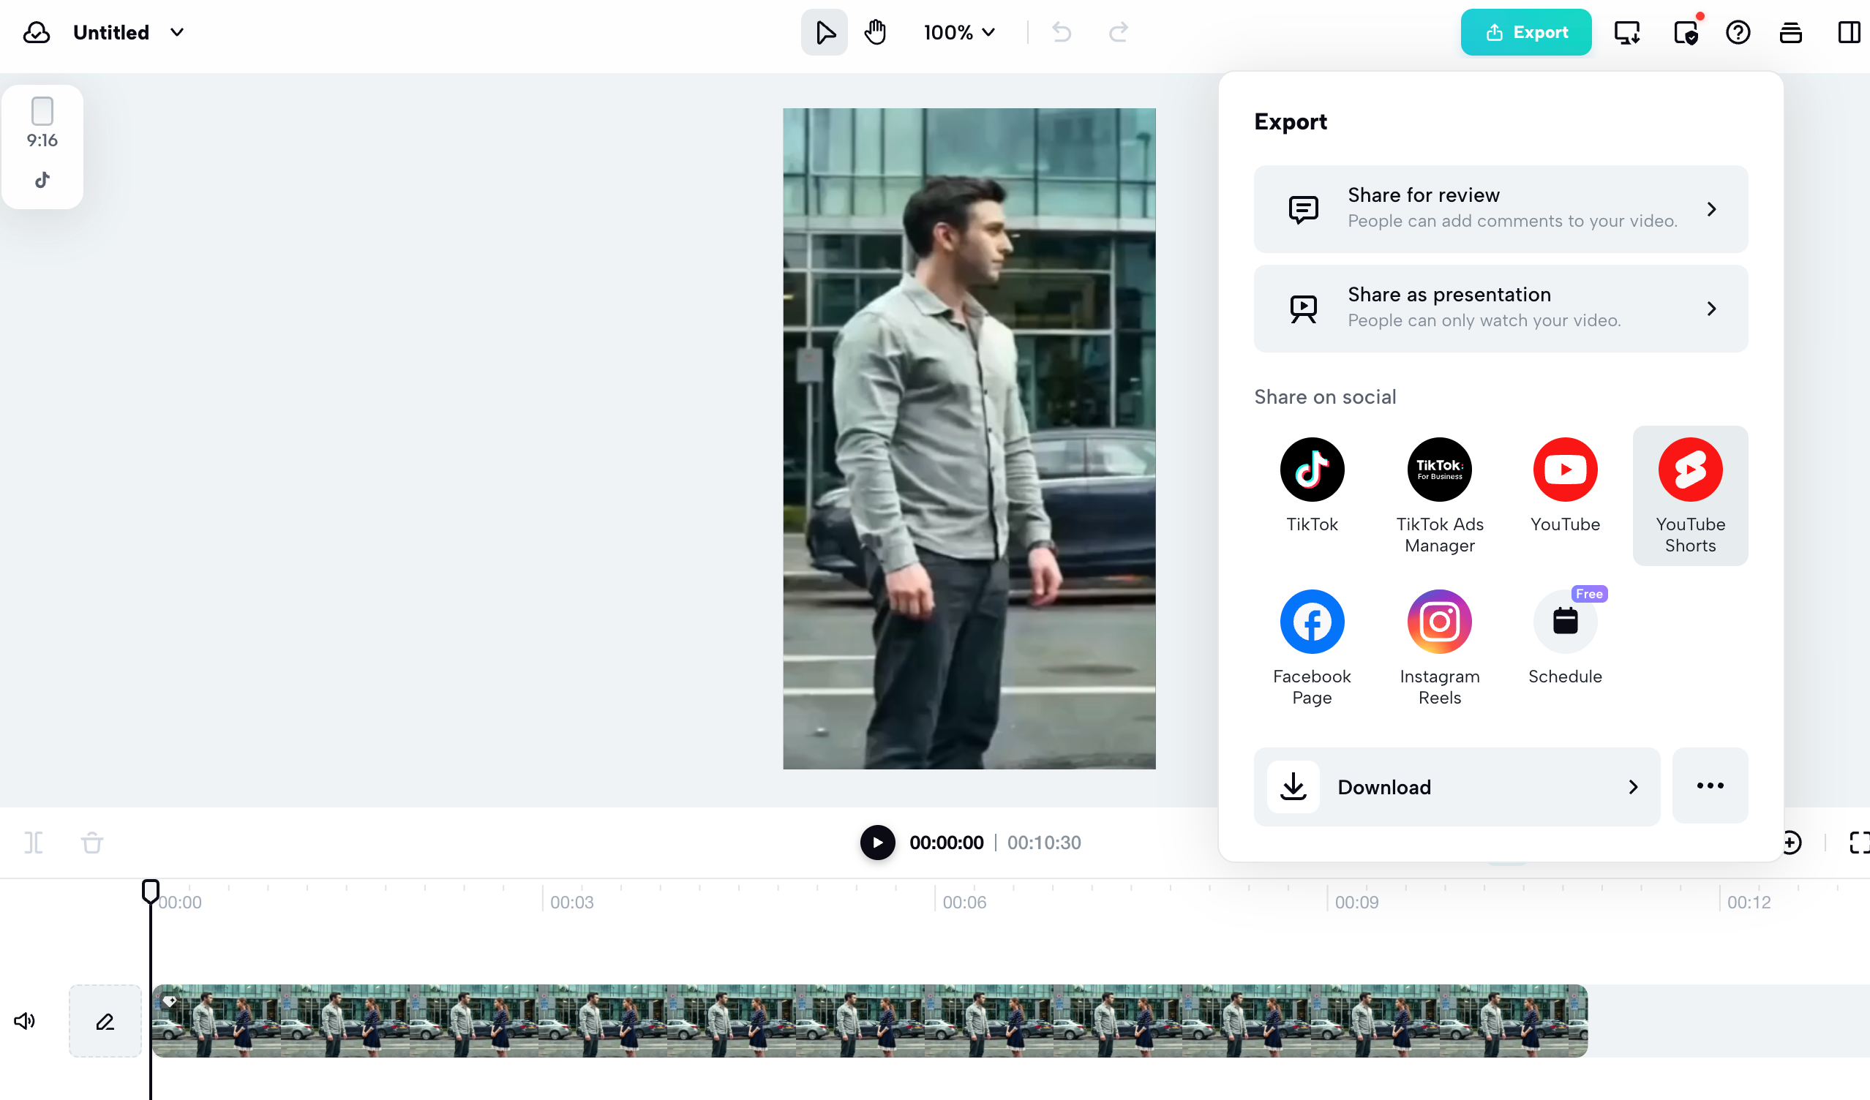Expand the Share for review option
The image size is (1870, 1100).
tap(1500, 208)
